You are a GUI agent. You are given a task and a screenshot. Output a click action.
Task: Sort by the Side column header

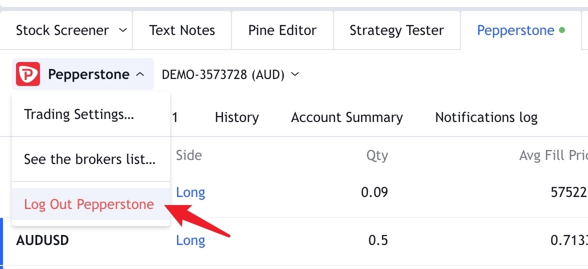(x=189, y=155)
